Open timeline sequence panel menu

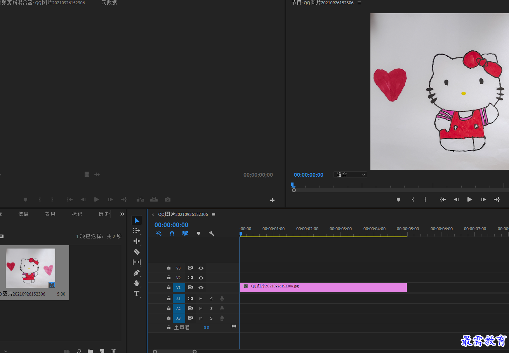coord(214,214)
